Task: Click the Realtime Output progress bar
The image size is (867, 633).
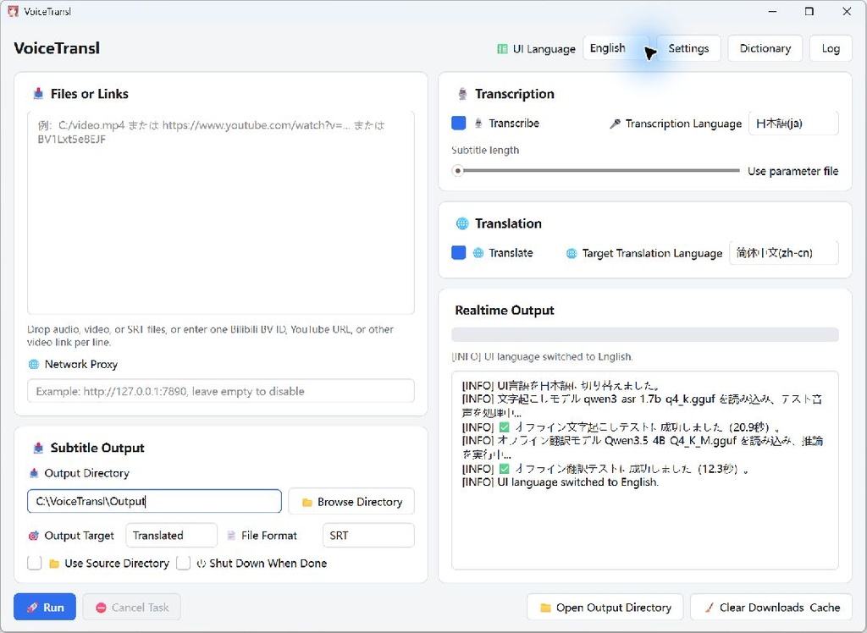Action: 644,334
